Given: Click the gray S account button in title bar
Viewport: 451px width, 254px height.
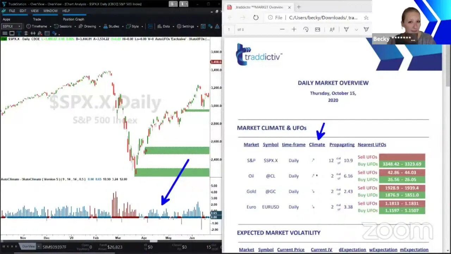Looking at the screenshot, I should 173,4.
